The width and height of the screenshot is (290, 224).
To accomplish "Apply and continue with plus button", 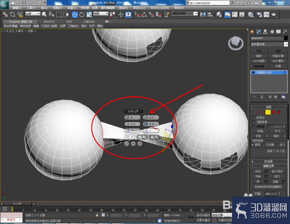I will click(133, 144).
